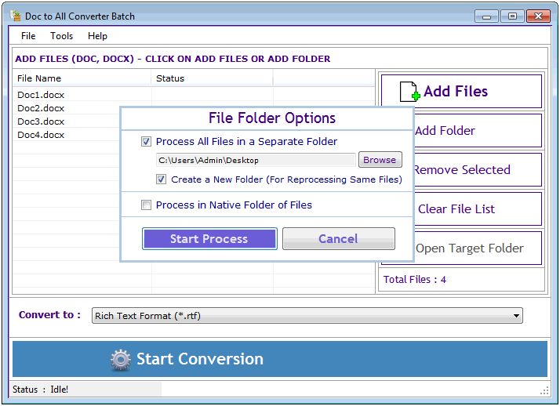Click the File Name column header

pyautogui.click(x=82, y=78)
